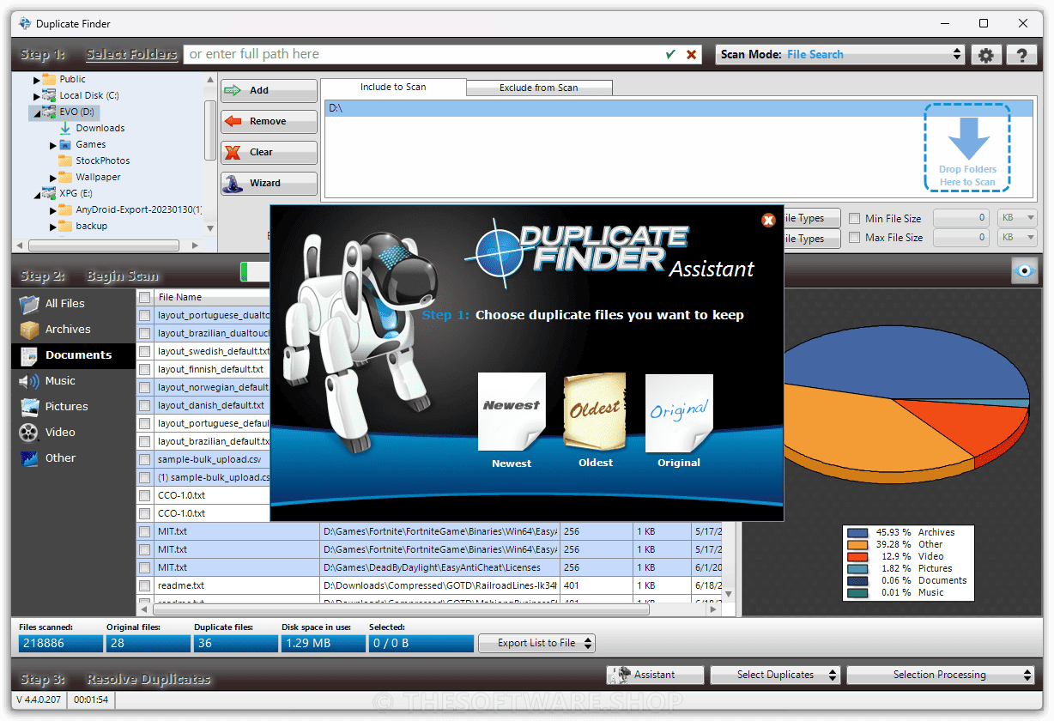Toggle preview with the eye icon
The image size is (1054, 721).
point(1024,270)
